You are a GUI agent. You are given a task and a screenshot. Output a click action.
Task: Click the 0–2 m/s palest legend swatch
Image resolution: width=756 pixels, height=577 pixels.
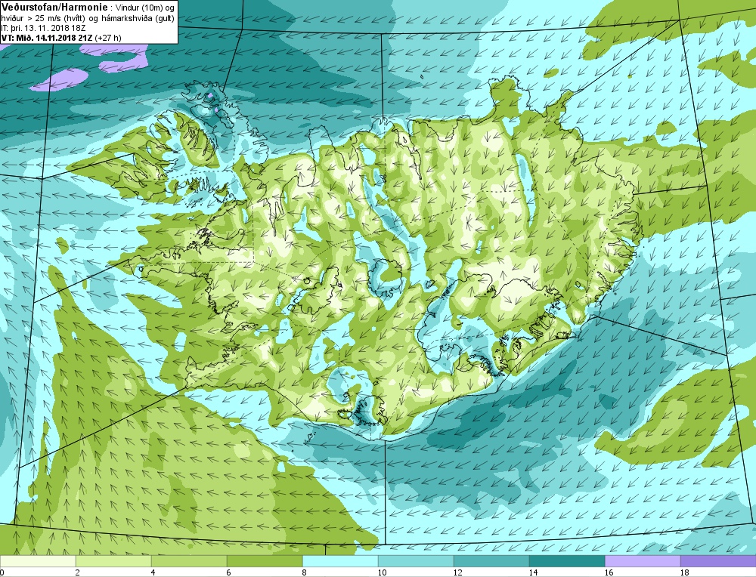[x=38, y=561]
